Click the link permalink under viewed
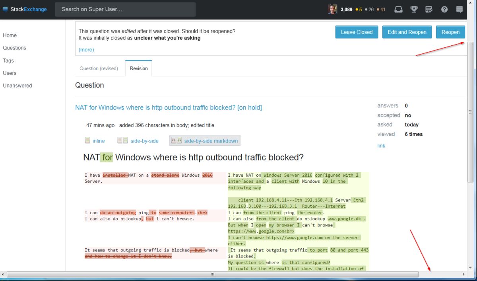This screenshot has height=281, width=477. click(381, 146)
